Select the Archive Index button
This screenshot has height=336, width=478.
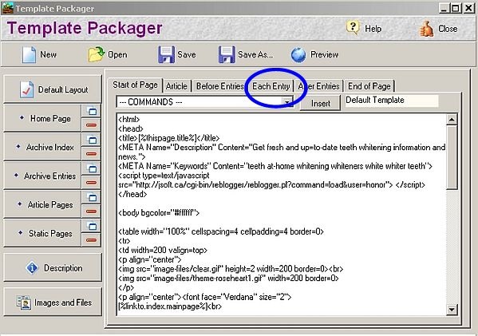[42, 147]
